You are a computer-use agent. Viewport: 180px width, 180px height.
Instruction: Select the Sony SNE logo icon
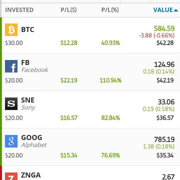tap(11, 104)
